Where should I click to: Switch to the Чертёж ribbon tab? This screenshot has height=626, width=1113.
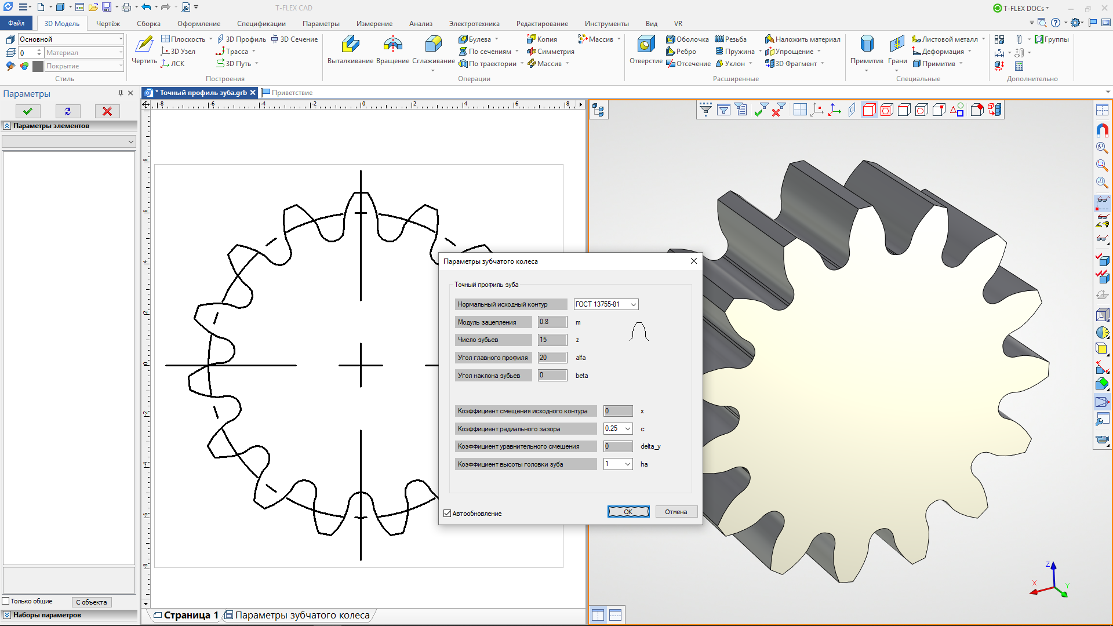click(x=108, y=24)
